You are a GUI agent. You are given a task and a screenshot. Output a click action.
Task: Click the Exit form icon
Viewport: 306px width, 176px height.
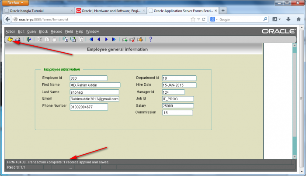pyautogui.click(x=28, y=39)
